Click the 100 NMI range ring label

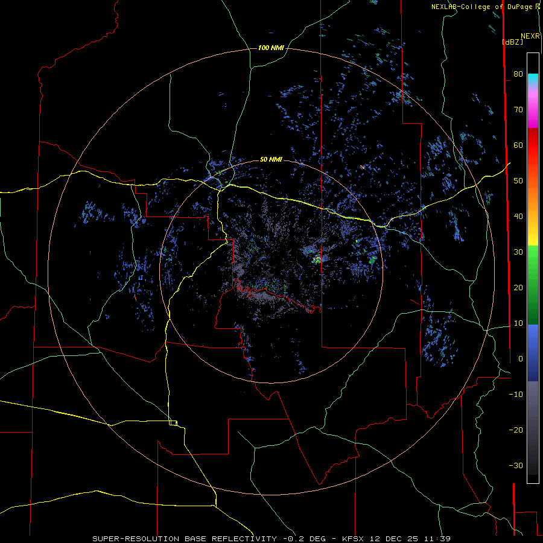pyautogui.click(x=271, y=48)
